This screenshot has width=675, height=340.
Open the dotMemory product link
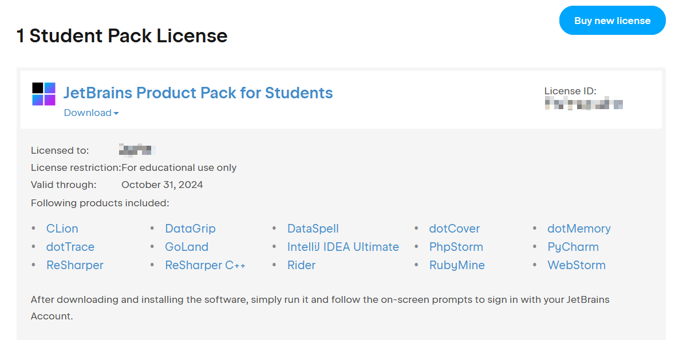579,229
